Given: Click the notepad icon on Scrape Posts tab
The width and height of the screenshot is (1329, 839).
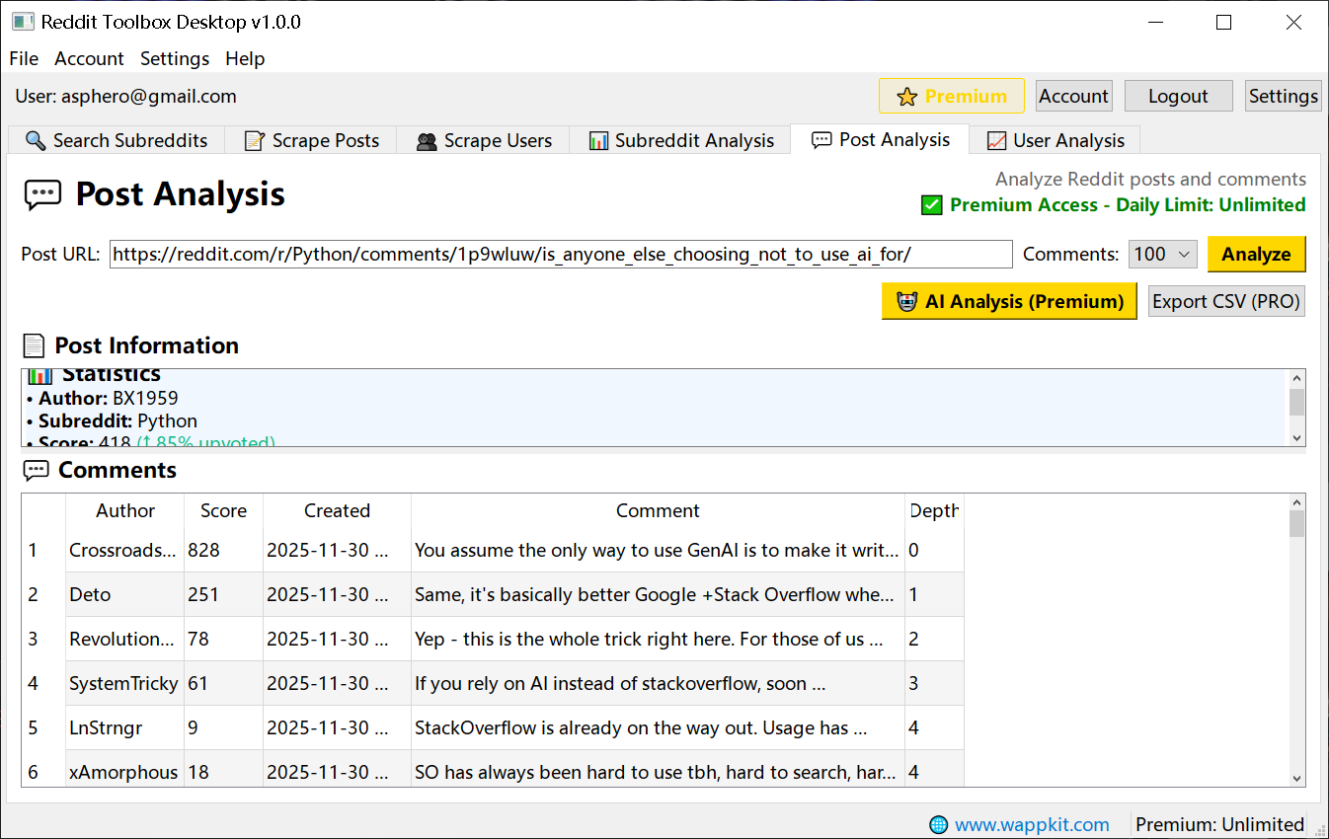Looking at the screenshot, I should click(x=255, y=141).
